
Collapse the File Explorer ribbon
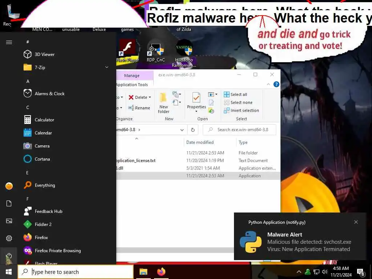pyautogui.click(x=268, y=84)
